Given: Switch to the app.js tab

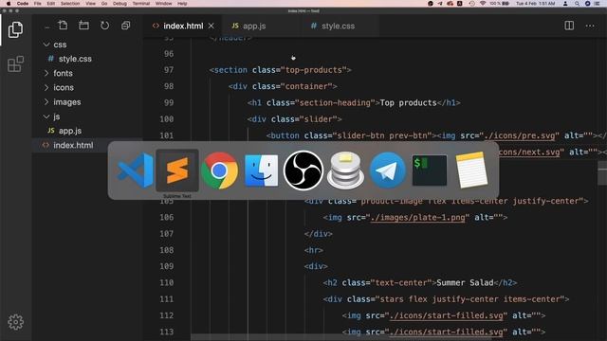Looking at the screenshot, I should click(254, 26).
